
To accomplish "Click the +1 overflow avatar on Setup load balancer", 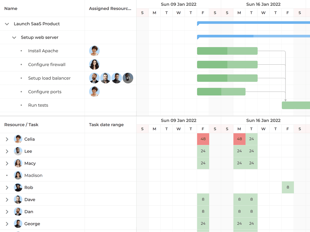I will [128, 78].
